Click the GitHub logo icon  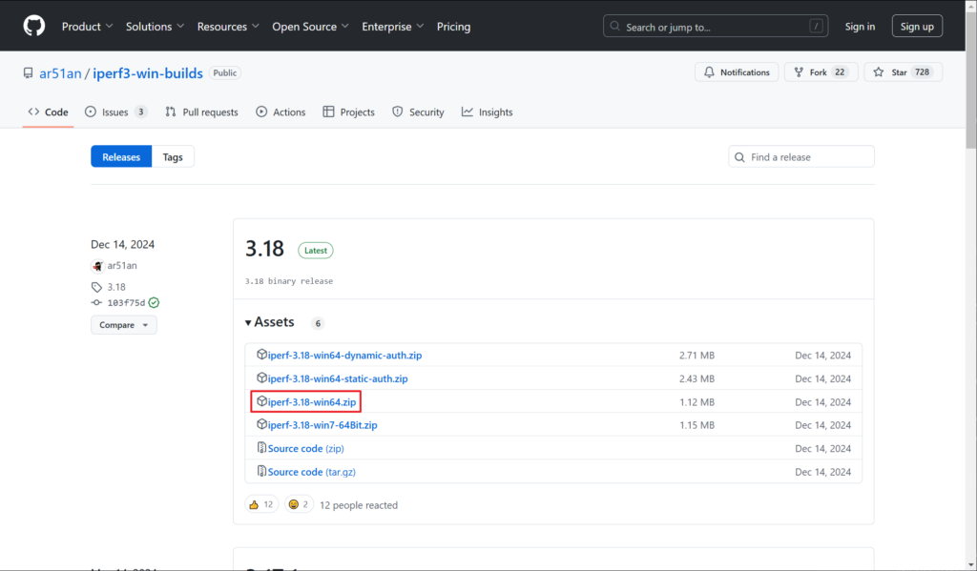pyautogui.click(x=34, y=26)
